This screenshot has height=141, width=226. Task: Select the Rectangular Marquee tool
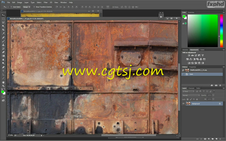click(x=3, y=19)
